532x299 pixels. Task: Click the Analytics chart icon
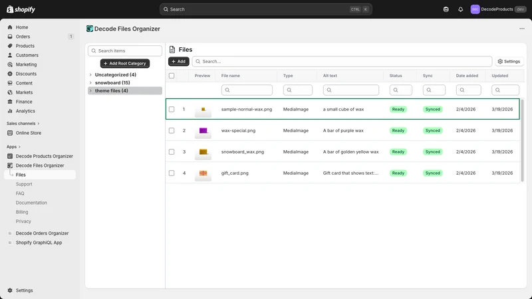pyautogui.click(x=10, y=111)
